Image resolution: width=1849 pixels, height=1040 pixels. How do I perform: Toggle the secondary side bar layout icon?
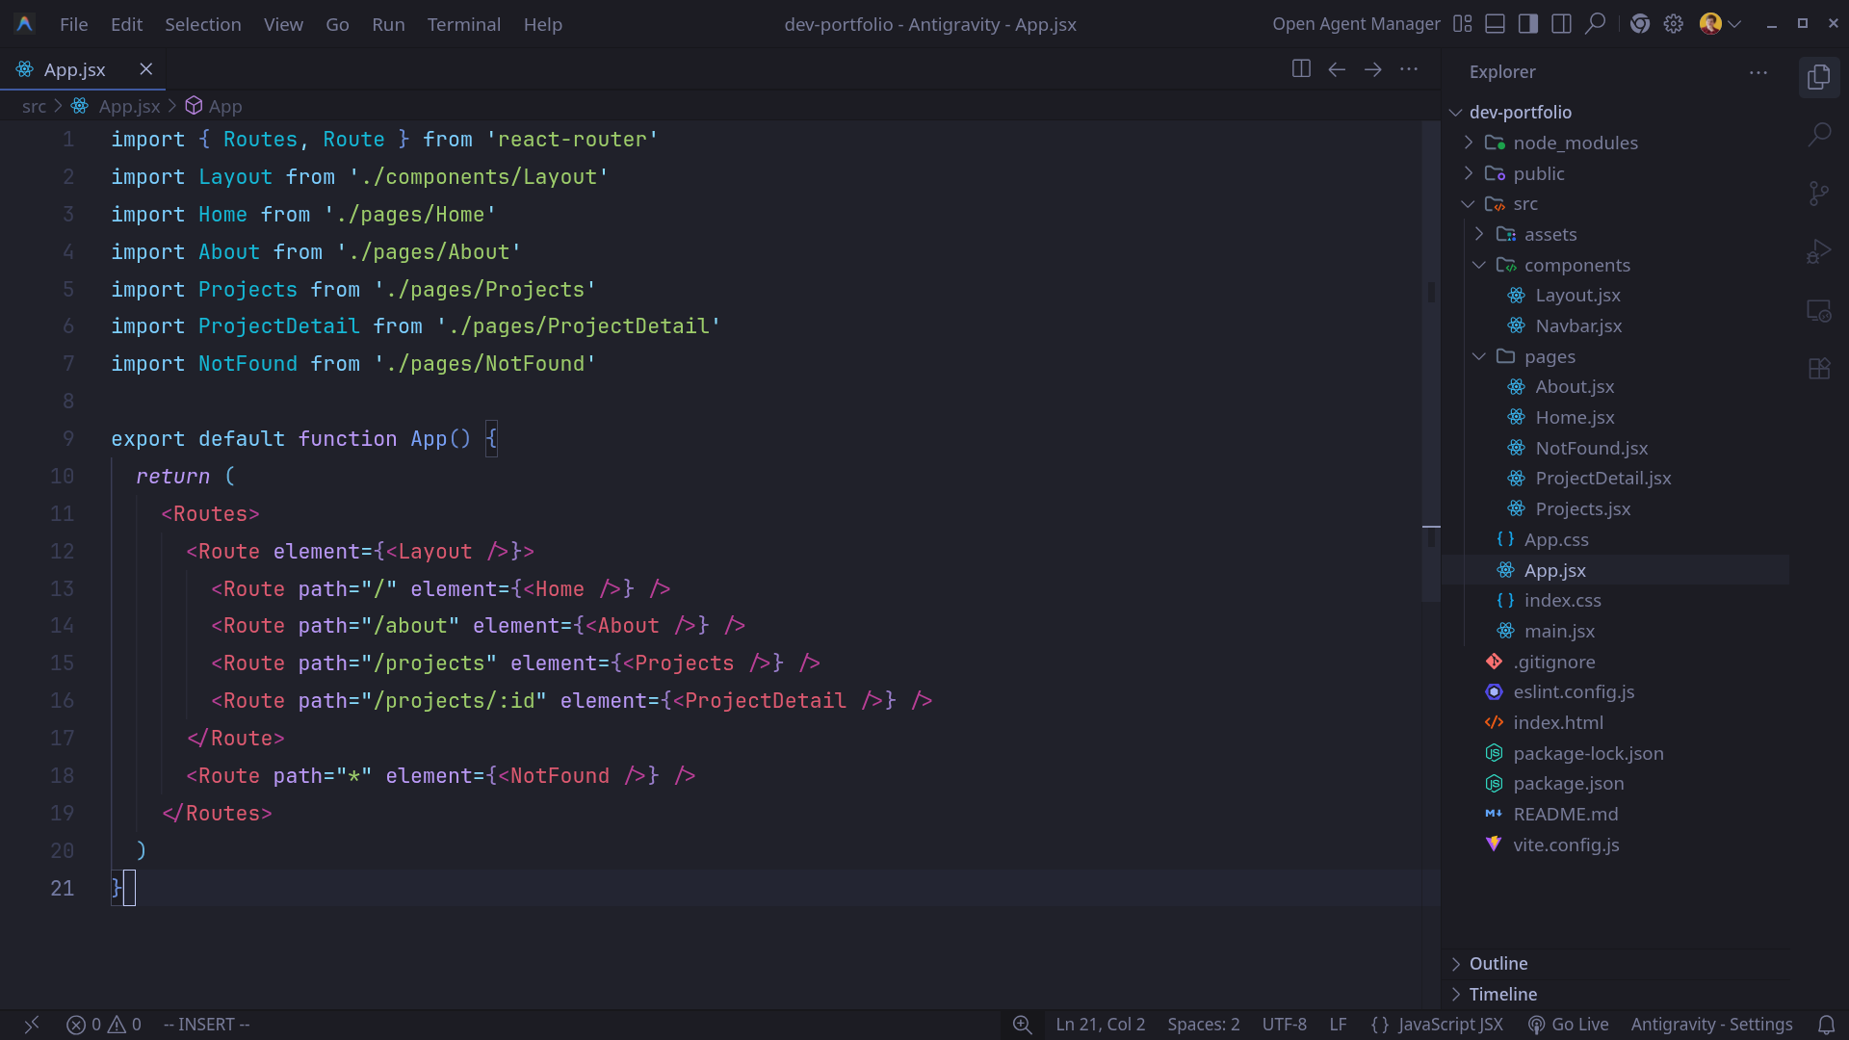point(1561,24)
